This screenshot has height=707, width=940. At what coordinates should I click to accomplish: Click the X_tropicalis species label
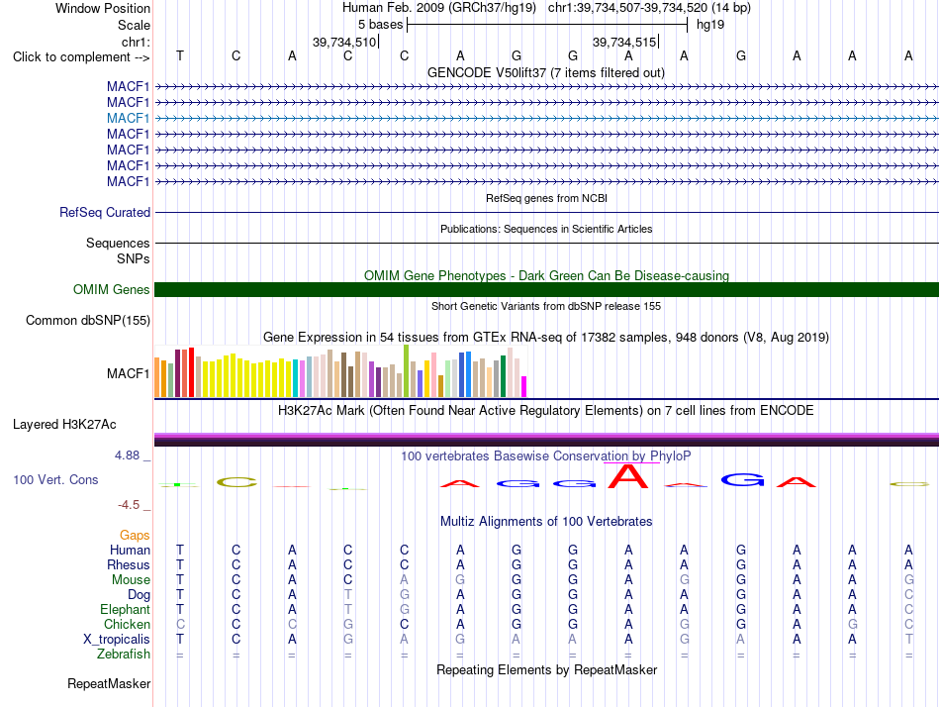pyautogui.click(x=117, y=640)
